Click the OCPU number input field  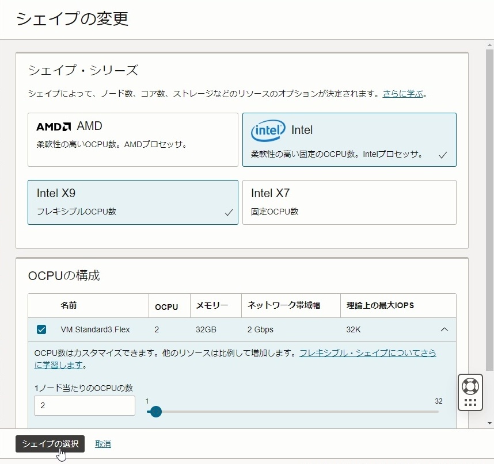click(84, 406)
